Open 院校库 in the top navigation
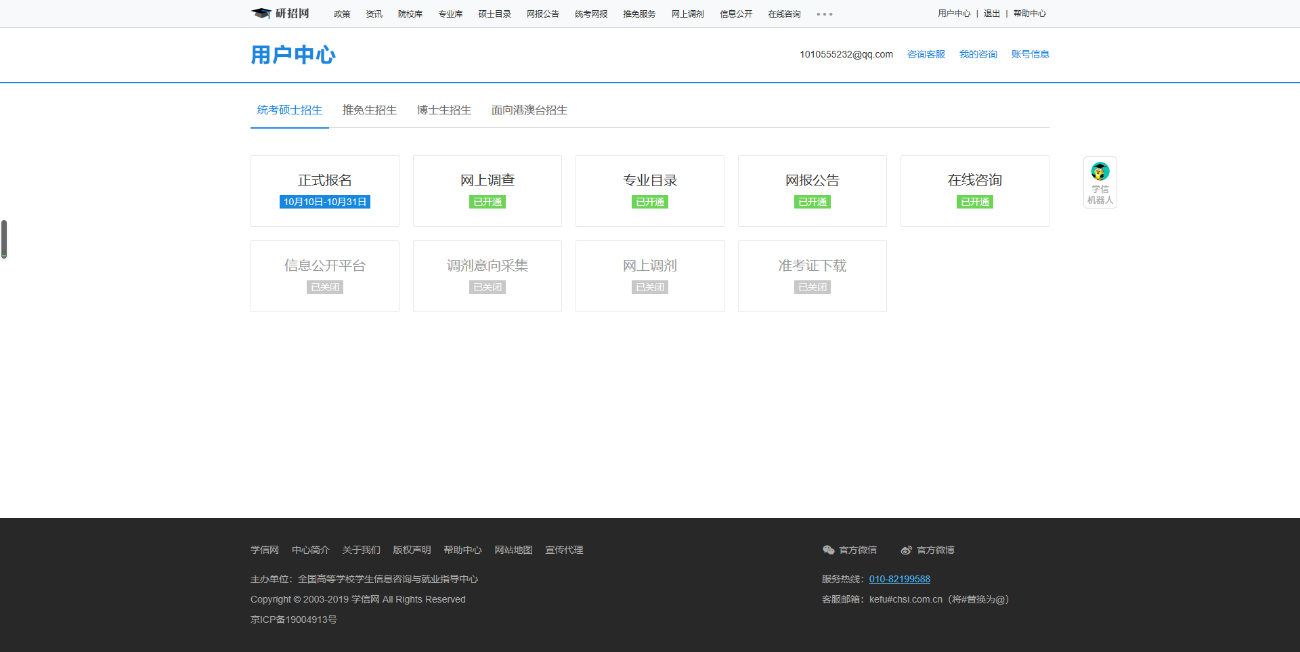This screenshot has width=1300, height=652. pyautogui.click(x=410, y=14)
